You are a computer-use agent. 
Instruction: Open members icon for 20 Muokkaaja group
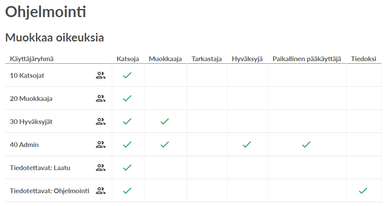point(100,98)
